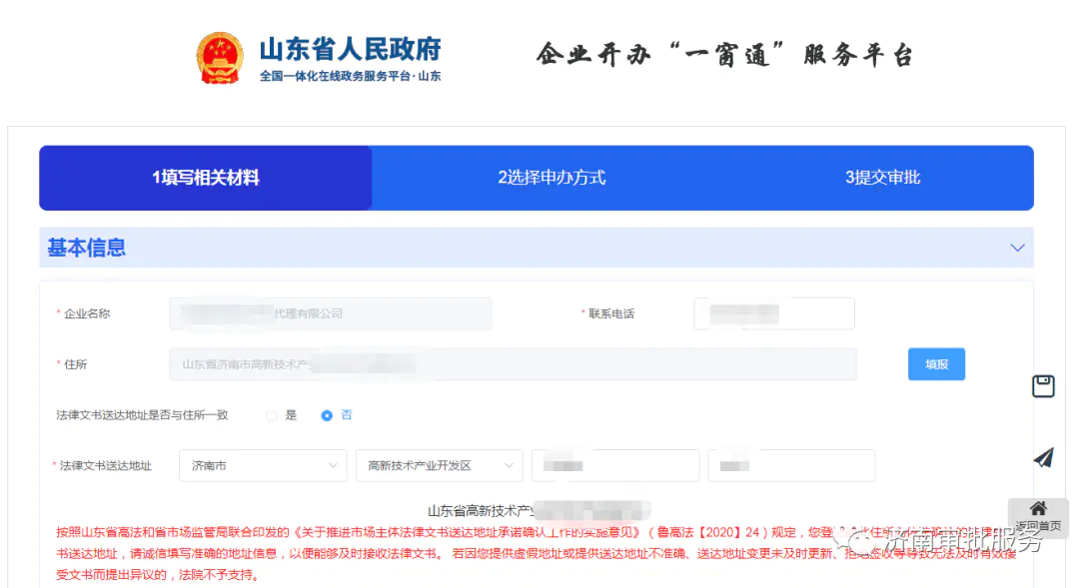Click the 返回首页 home icon
Viewport: 1079px width, 588px height.
[x=1037, y=511]
